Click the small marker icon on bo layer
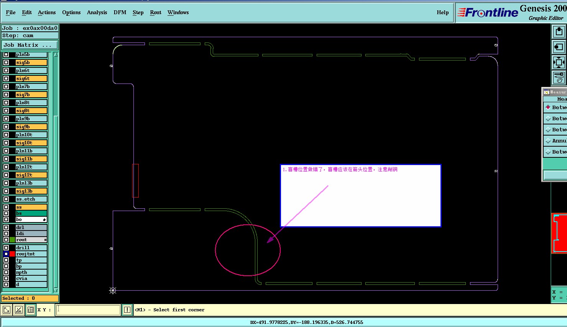The image size is (567, 327). 44,219
